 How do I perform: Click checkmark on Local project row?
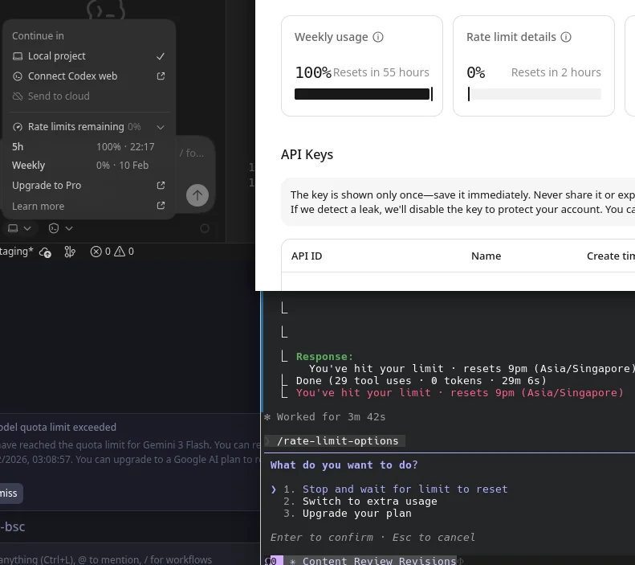161,56
